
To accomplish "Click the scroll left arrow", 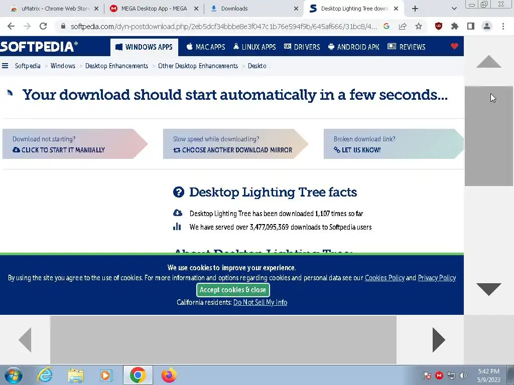I will pyautogui.click(x=25, y=340).
